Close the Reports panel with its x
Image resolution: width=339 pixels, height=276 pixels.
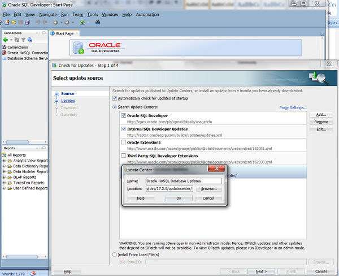[x=37, y=148]
